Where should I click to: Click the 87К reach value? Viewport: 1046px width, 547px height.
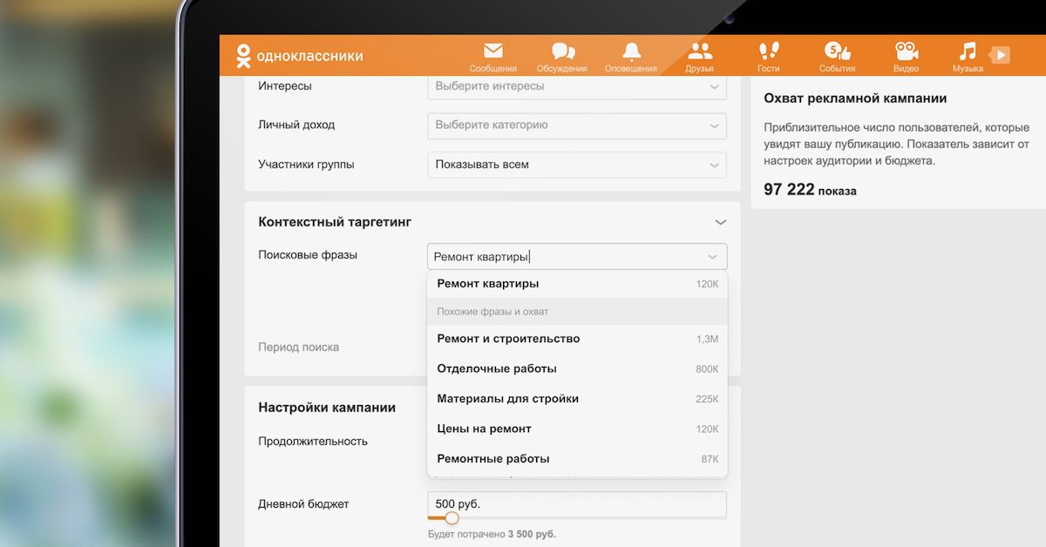pos(710,459)
